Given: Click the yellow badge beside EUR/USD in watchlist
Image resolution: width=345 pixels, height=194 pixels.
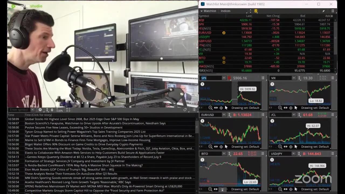Looking at the screenshot, I should point(224,33).
